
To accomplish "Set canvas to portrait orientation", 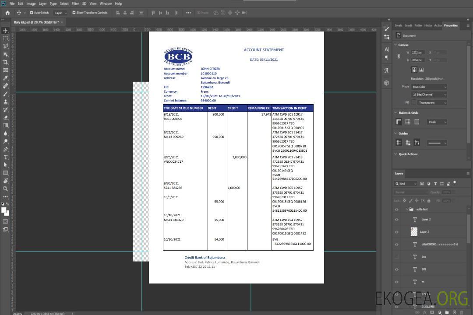I will coord(414,70).
